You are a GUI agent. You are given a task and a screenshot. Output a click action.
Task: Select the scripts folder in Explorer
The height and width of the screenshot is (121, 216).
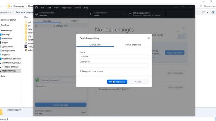29,40
